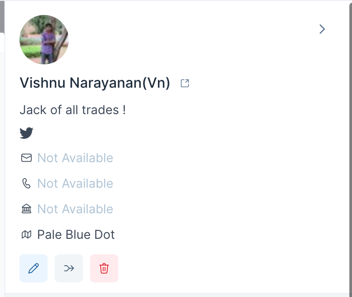Click the white tab stub at the left edge
Viewport: 352px width, 297px height.
click(x=2, y=43)
